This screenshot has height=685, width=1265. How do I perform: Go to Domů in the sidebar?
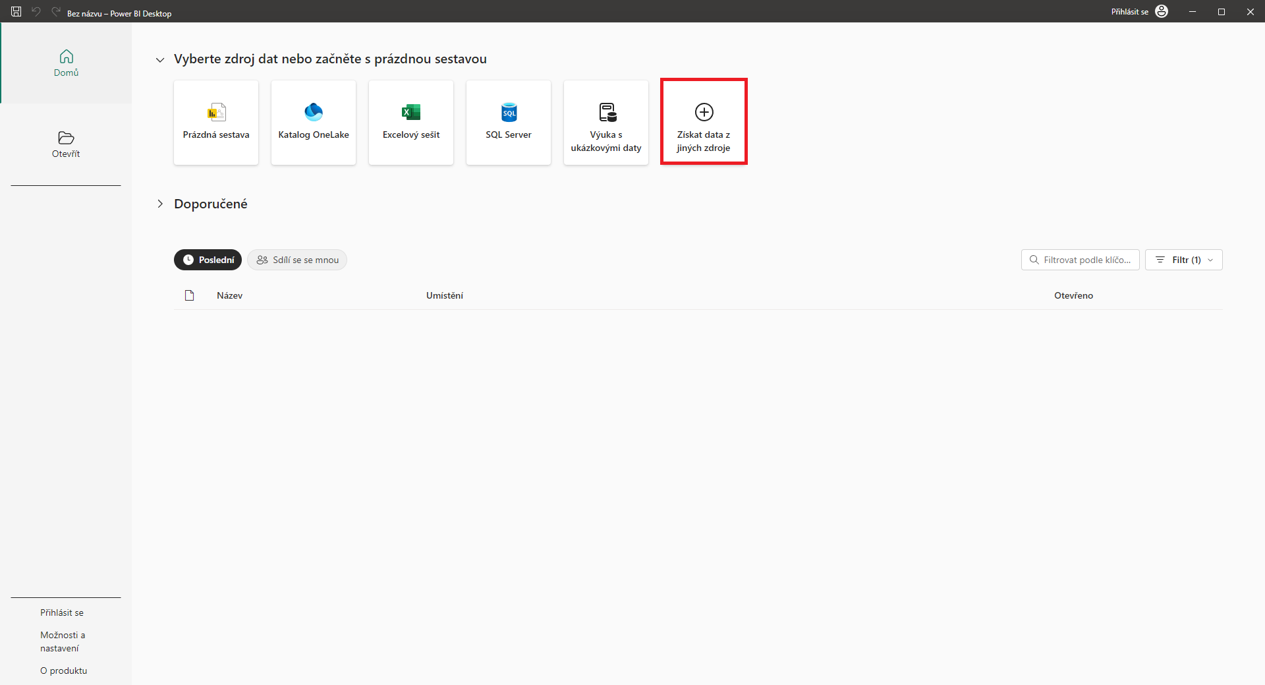click(x=66, y=63)
